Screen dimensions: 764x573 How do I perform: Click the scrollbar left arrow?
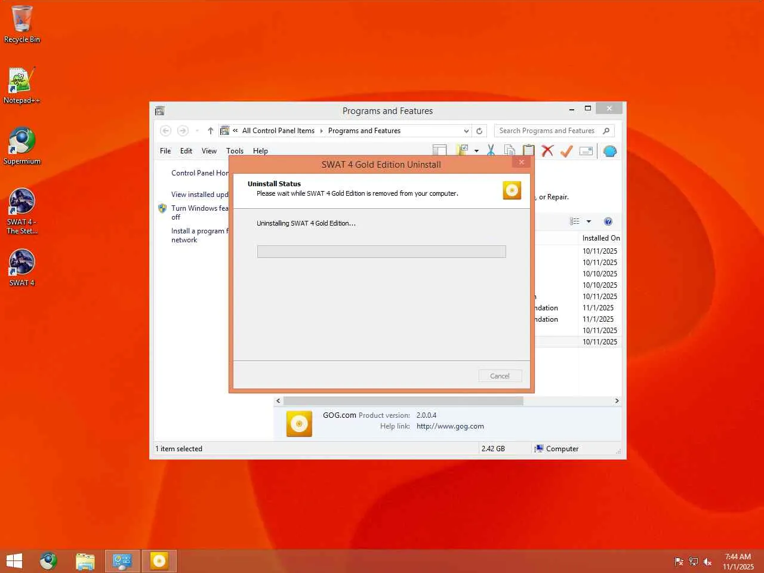click(x=278, y=401)
